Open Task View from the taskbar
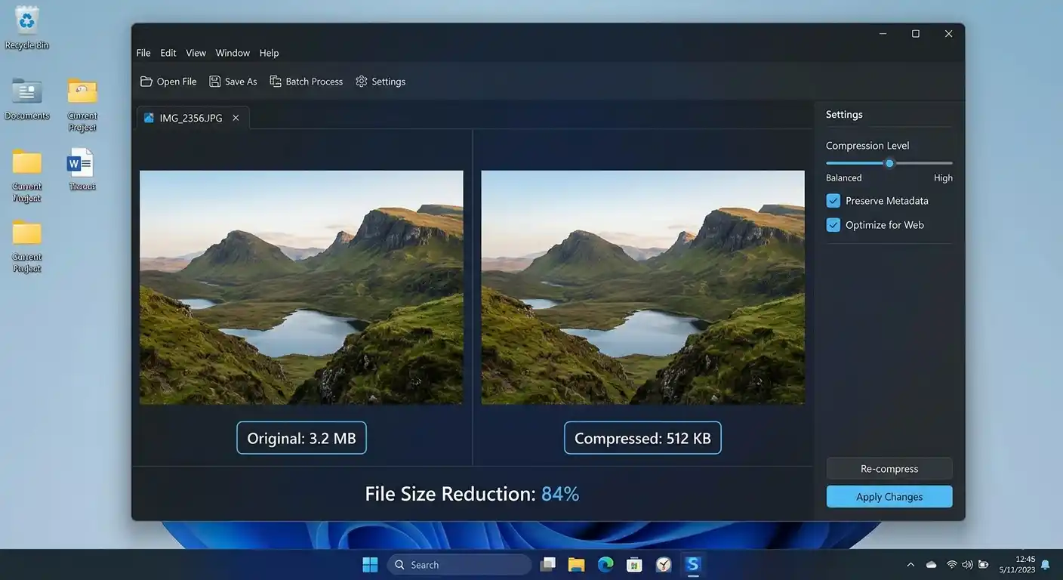Viewport: 1063px width, 580px height. (x=548, y=565)
